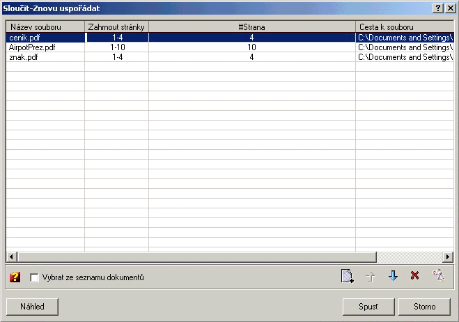Click the horizontal scrollbar thumb
Viewport: 459px width, 322px height.
197,257
